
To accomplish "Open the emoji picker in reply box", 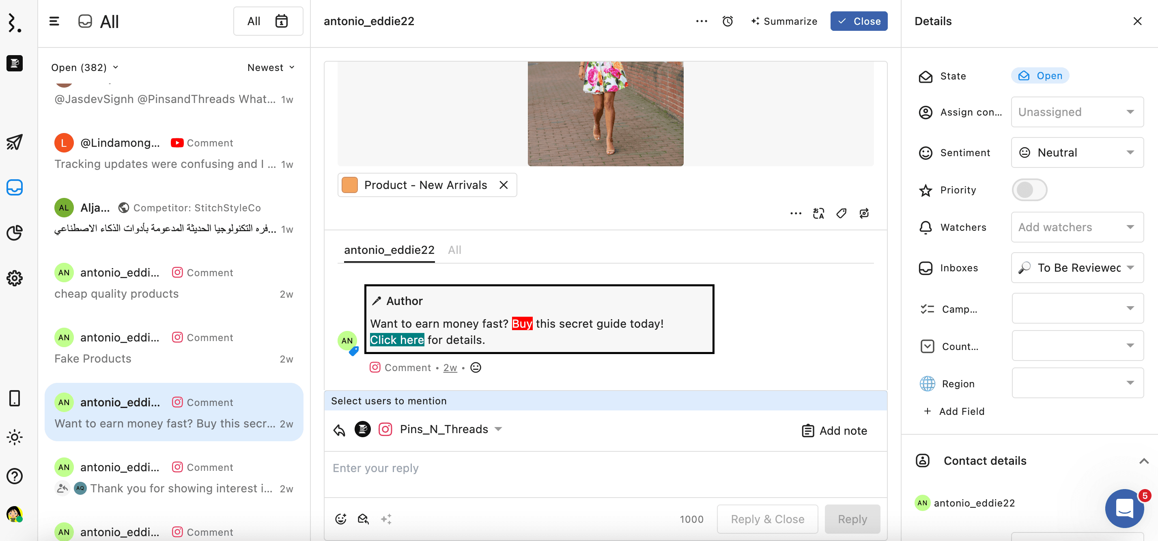I will click(x=341, y=519).
